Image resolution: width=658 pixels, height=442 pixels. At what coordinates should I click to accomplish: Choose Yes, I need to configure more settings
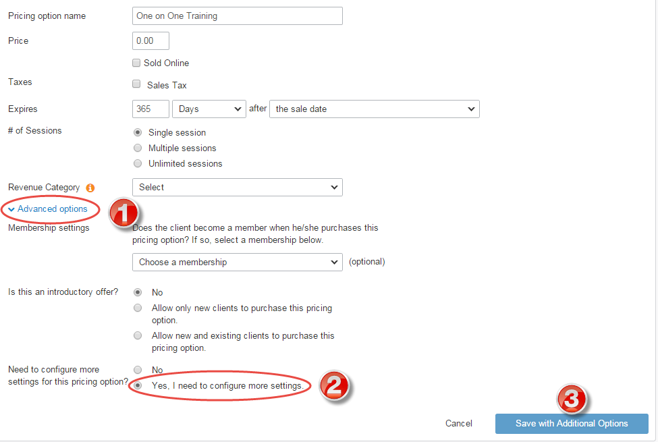click(138, 385)
